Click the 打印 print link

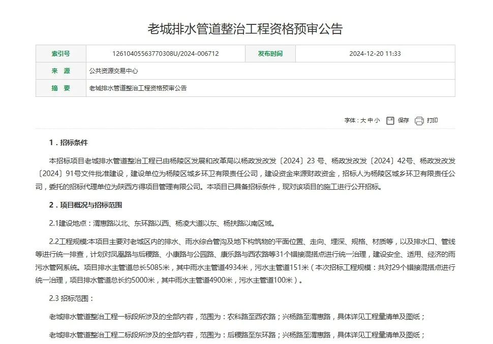tap(432, 121)
